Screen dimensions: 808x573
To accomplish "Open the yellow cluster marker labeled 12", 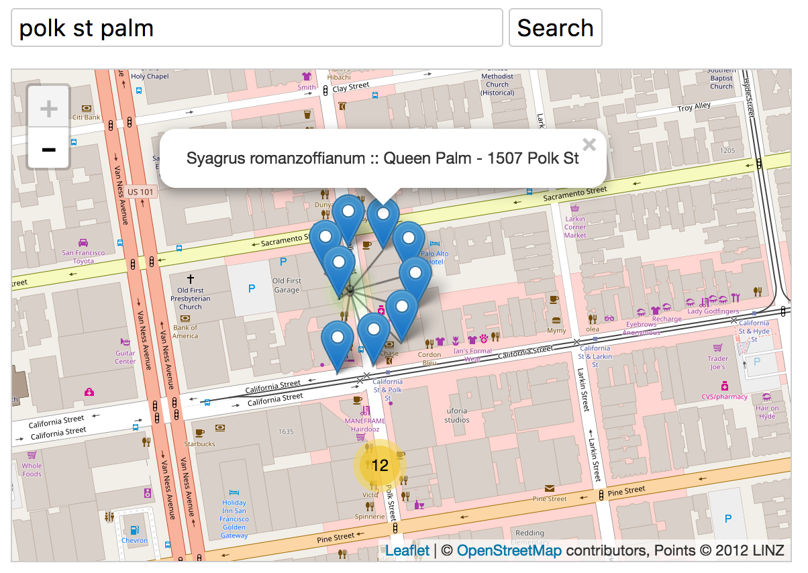I will (x=380, y=465).
